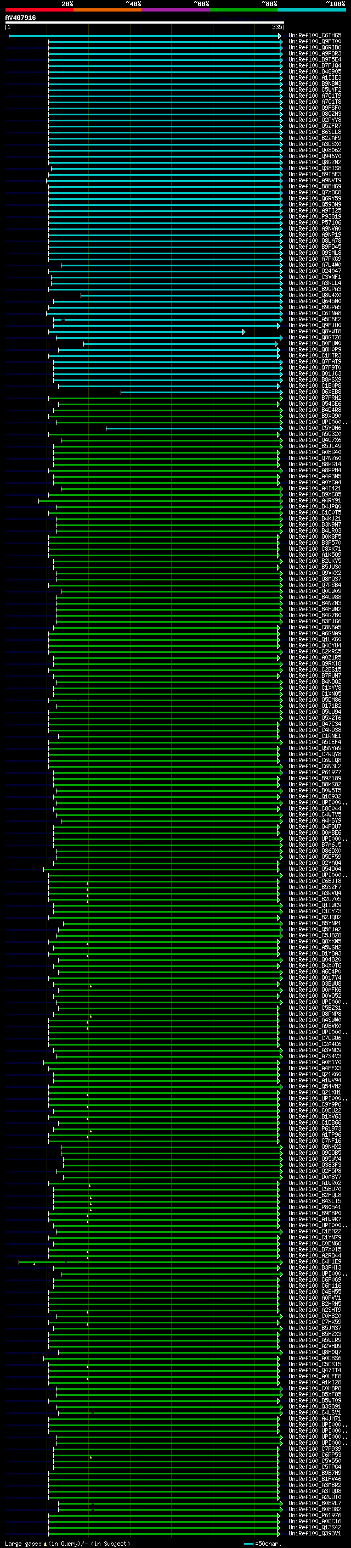Select label UniRef100_C6TNA8

pyautogui.click(x=315, y=314)
